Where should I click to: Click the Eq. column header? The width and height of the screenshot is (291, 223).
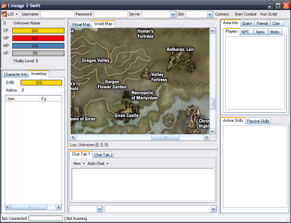pos(51,99)
